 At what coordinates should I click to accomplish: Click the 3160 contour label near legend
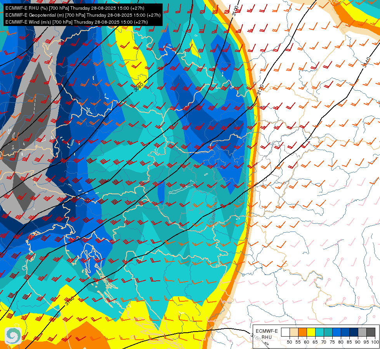click(x=256, y=337)
